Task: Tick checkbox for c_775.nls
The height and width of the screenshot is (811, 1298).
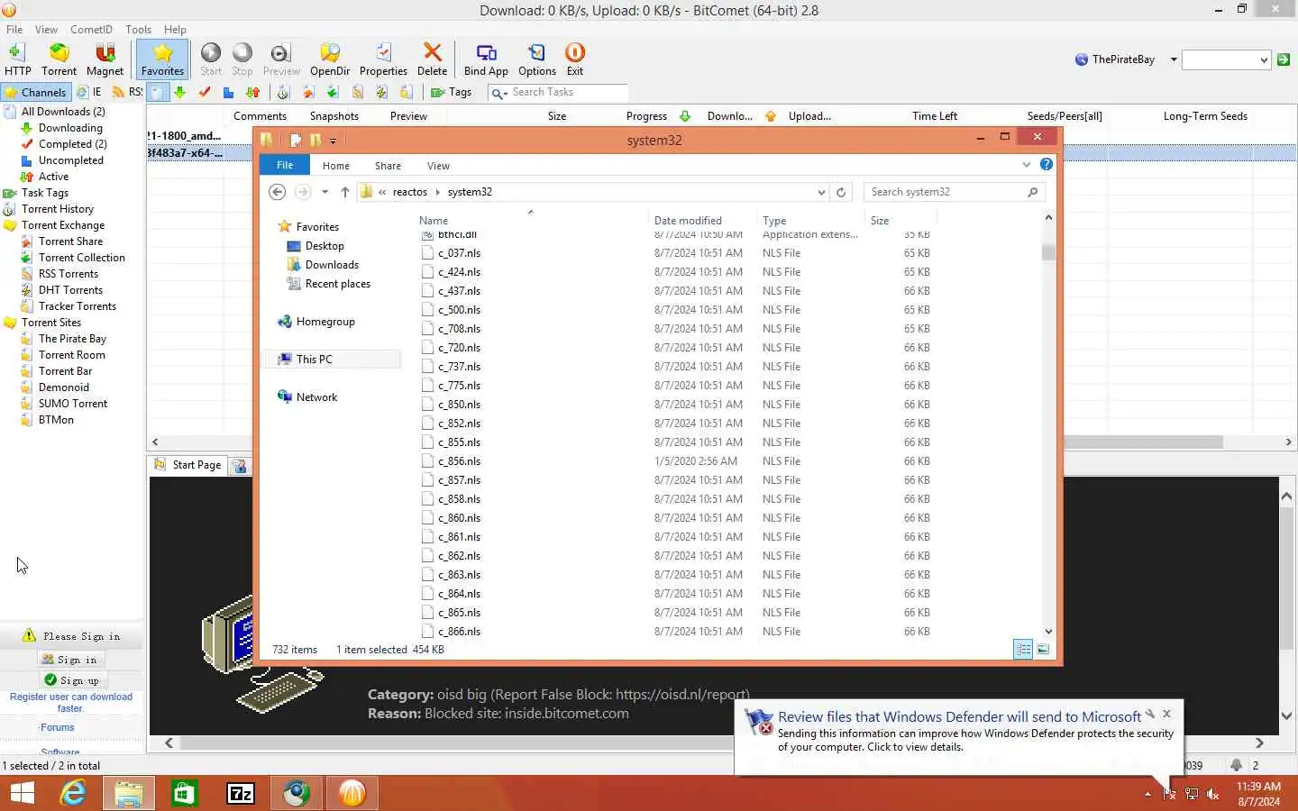Action: tap(427, 386)
